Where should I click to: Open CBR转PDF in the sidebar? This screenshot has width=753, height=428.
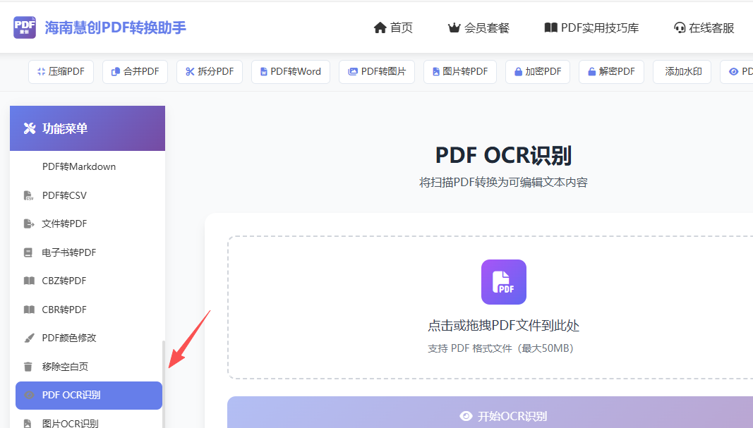[88, 310]
